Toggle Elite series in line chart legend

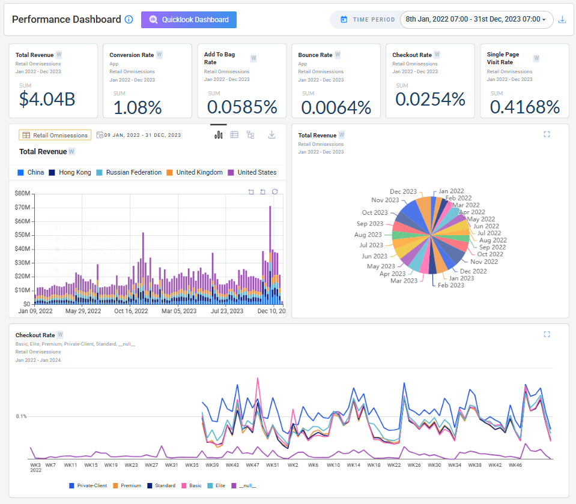[x=216, y=485]
